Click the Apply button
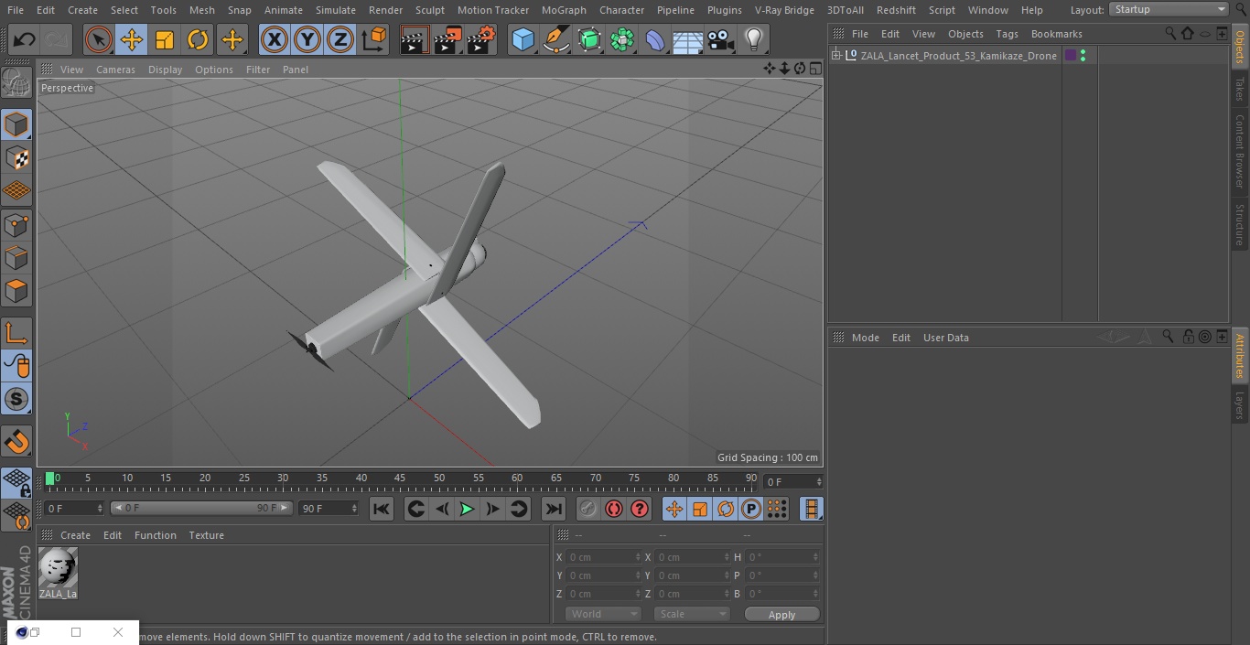Image resolution: width=1250 pixels, height=645 pixels. 781,615
